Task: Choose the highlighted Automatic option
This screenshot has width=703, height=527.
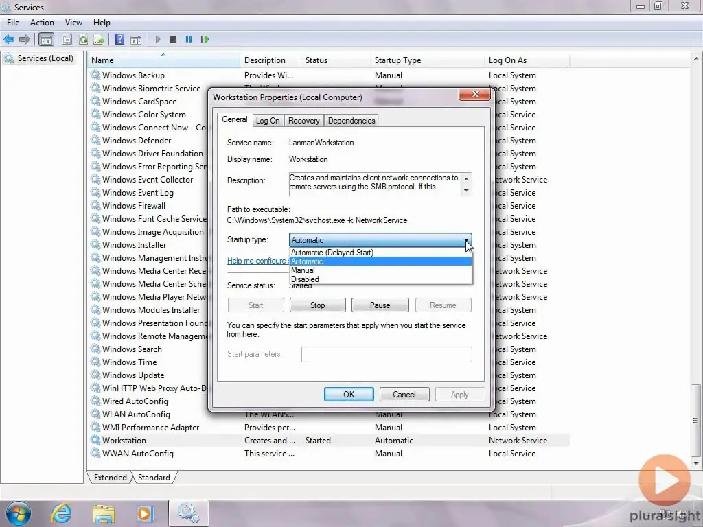Action: click(380, 261)
